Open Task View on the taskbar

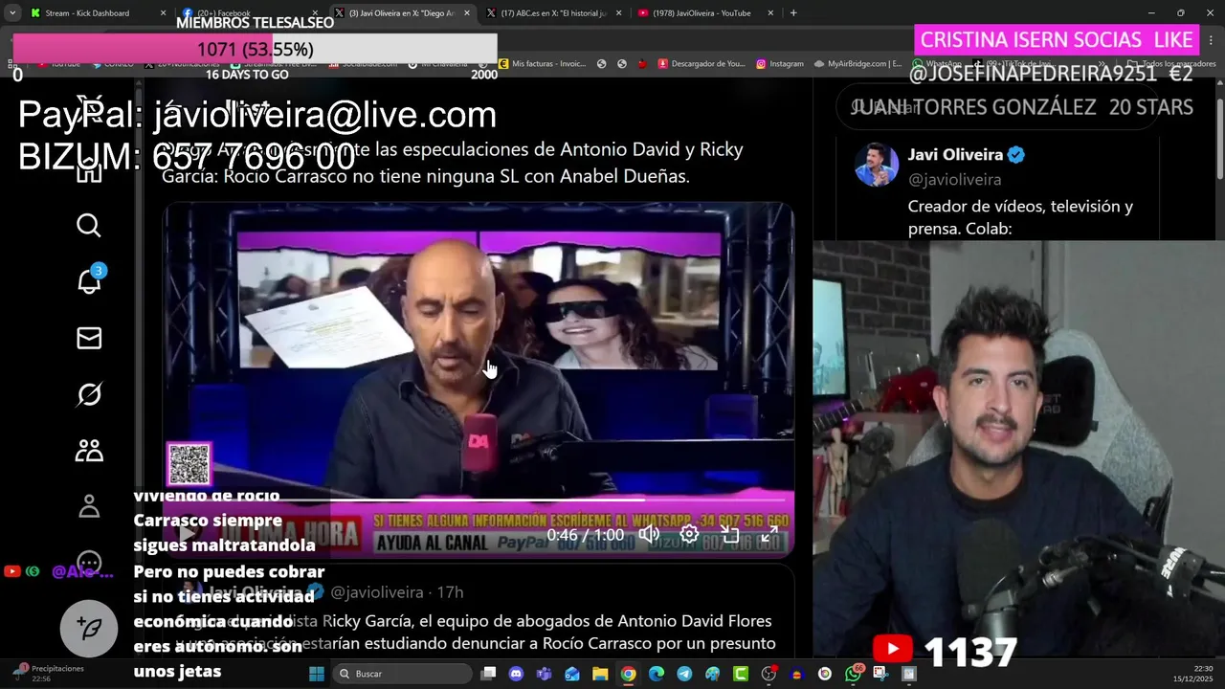[x=488, y=674]
